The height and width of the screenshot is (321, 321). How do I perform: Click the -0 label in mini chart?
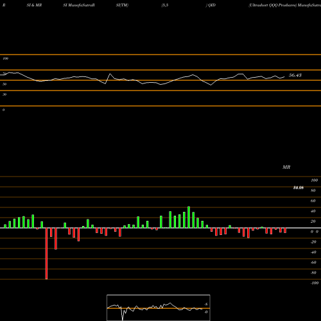[x=206, y=312]
